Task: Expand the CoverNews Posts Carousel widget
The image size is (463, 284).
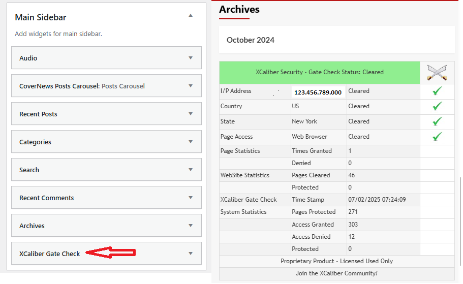Action: [191, 86]
